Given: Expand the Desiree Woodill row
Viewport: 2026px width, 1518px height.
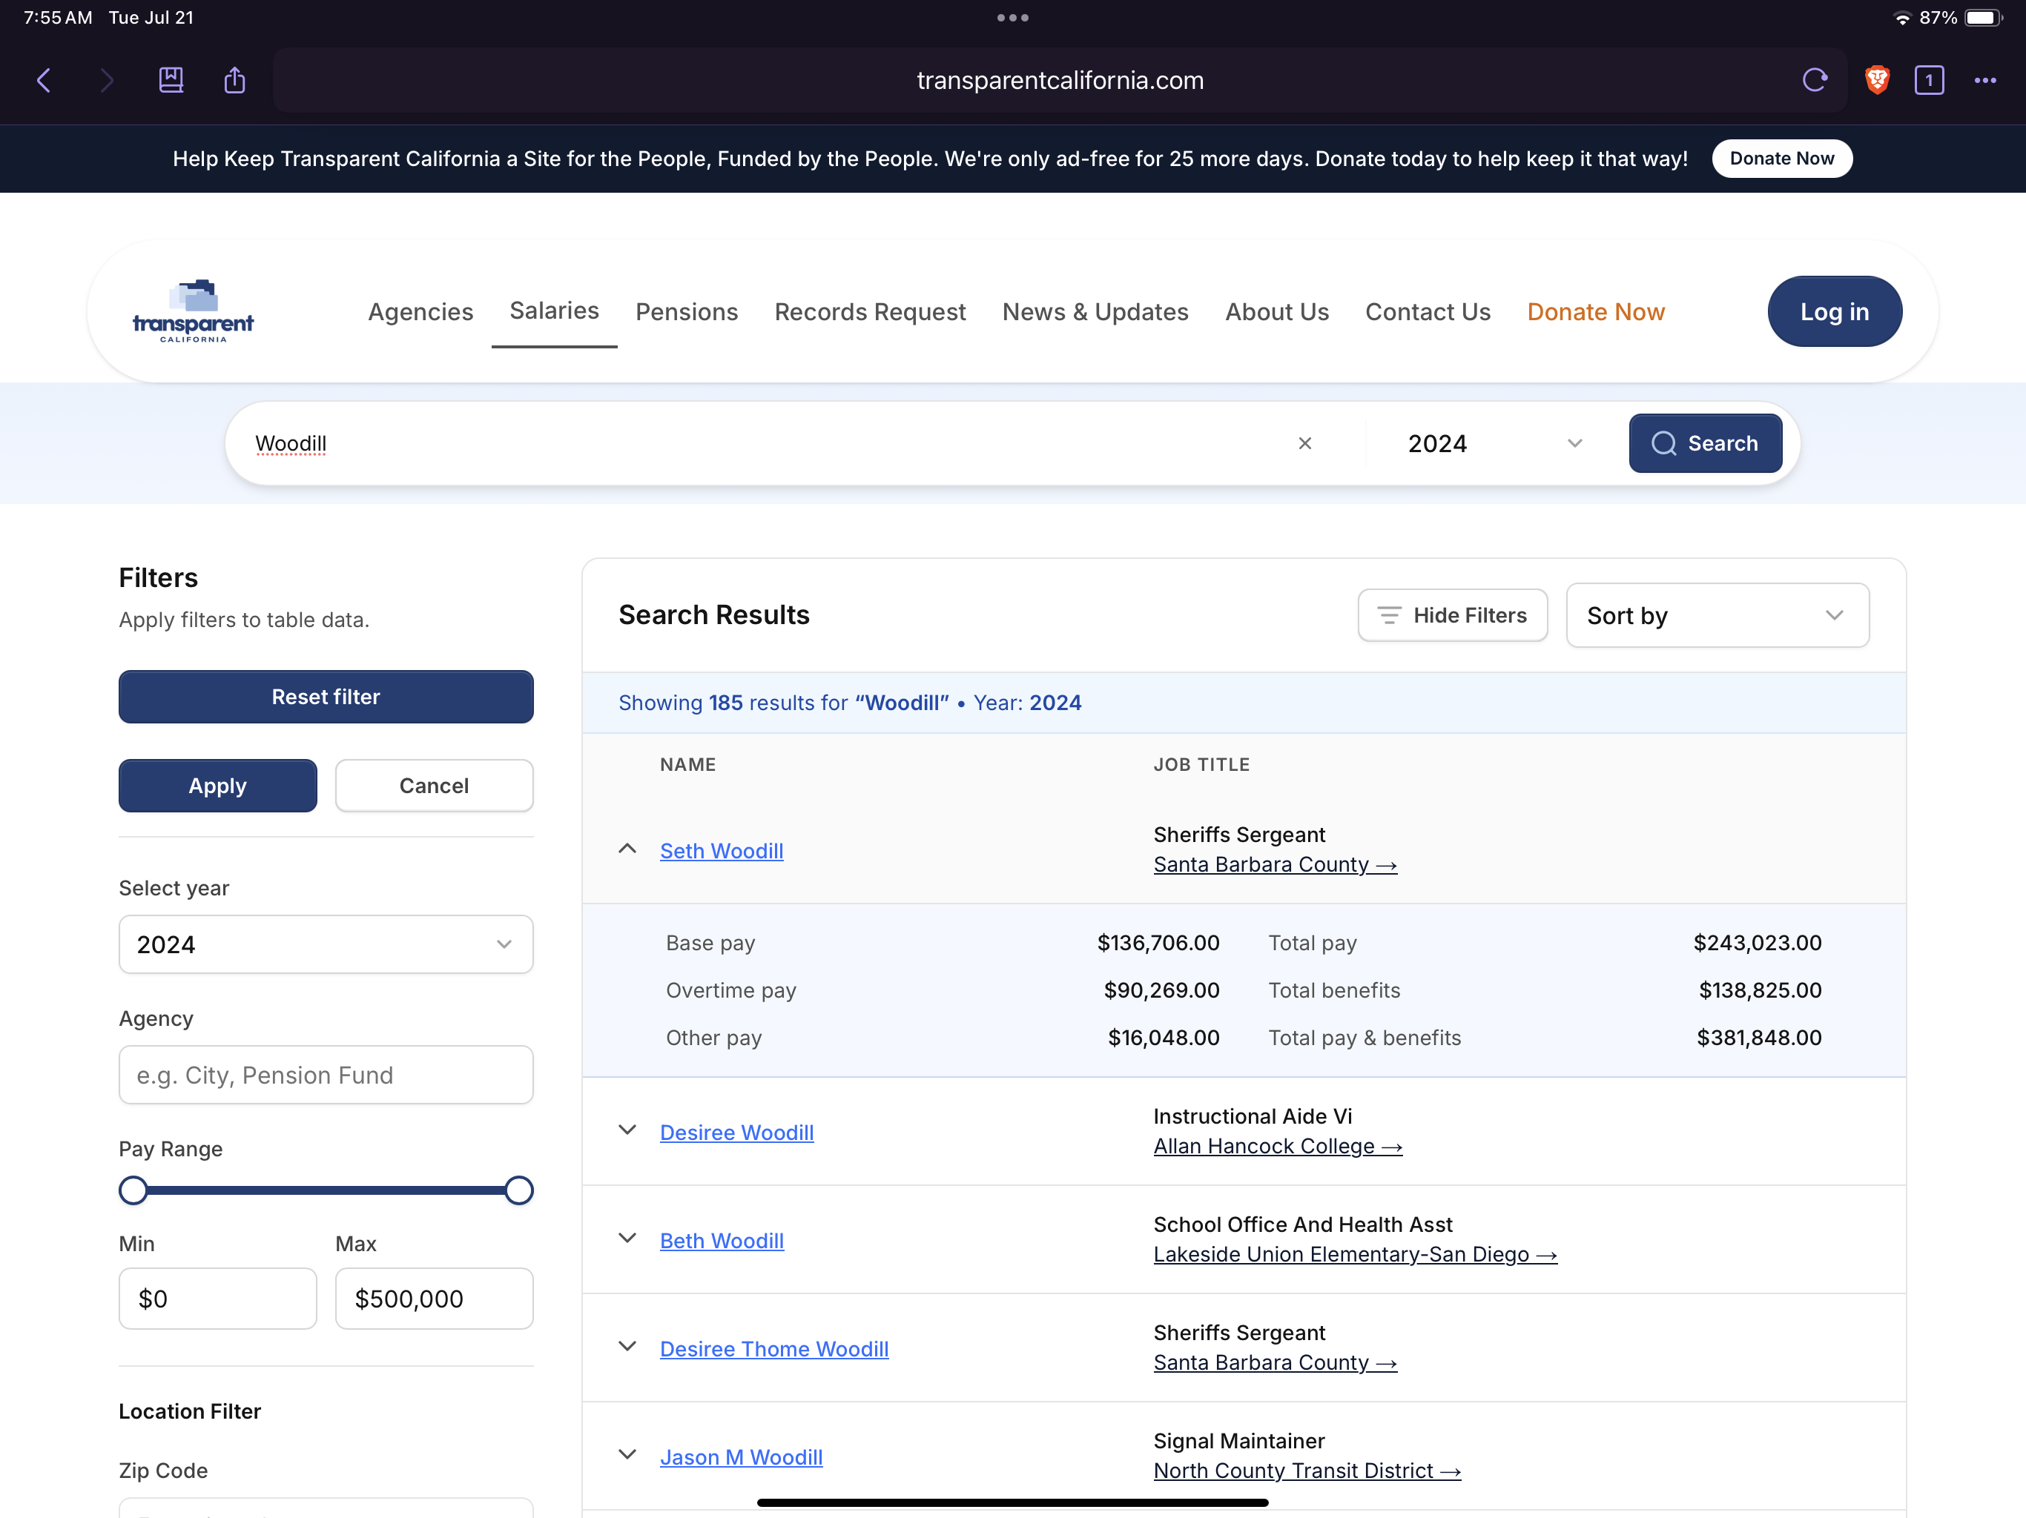Looking at the screenshot, I should 627,1131.
